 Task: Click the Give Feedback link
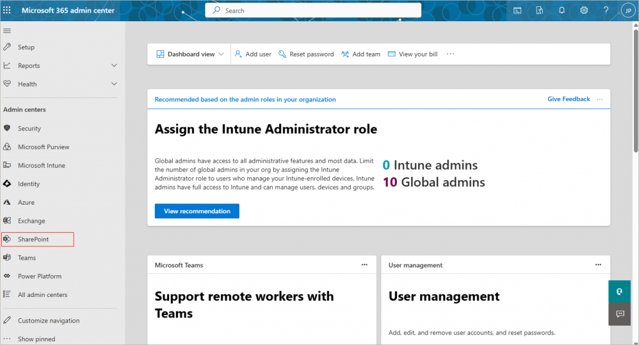click(568, 99)
